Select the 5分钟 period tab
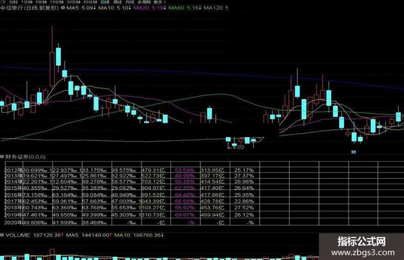The width and height of the screenshot is (404, 260). (41, 2)
